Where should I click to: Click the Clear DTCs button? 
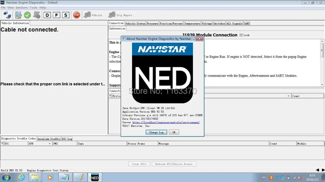pyautogui.click(x=139, y=164)
